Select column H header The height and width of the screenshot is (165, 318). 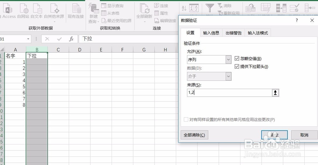165,50
